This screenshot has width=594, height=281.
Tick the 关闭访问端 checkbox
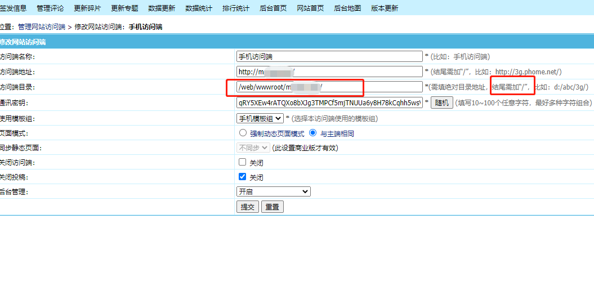coord(243,162)
